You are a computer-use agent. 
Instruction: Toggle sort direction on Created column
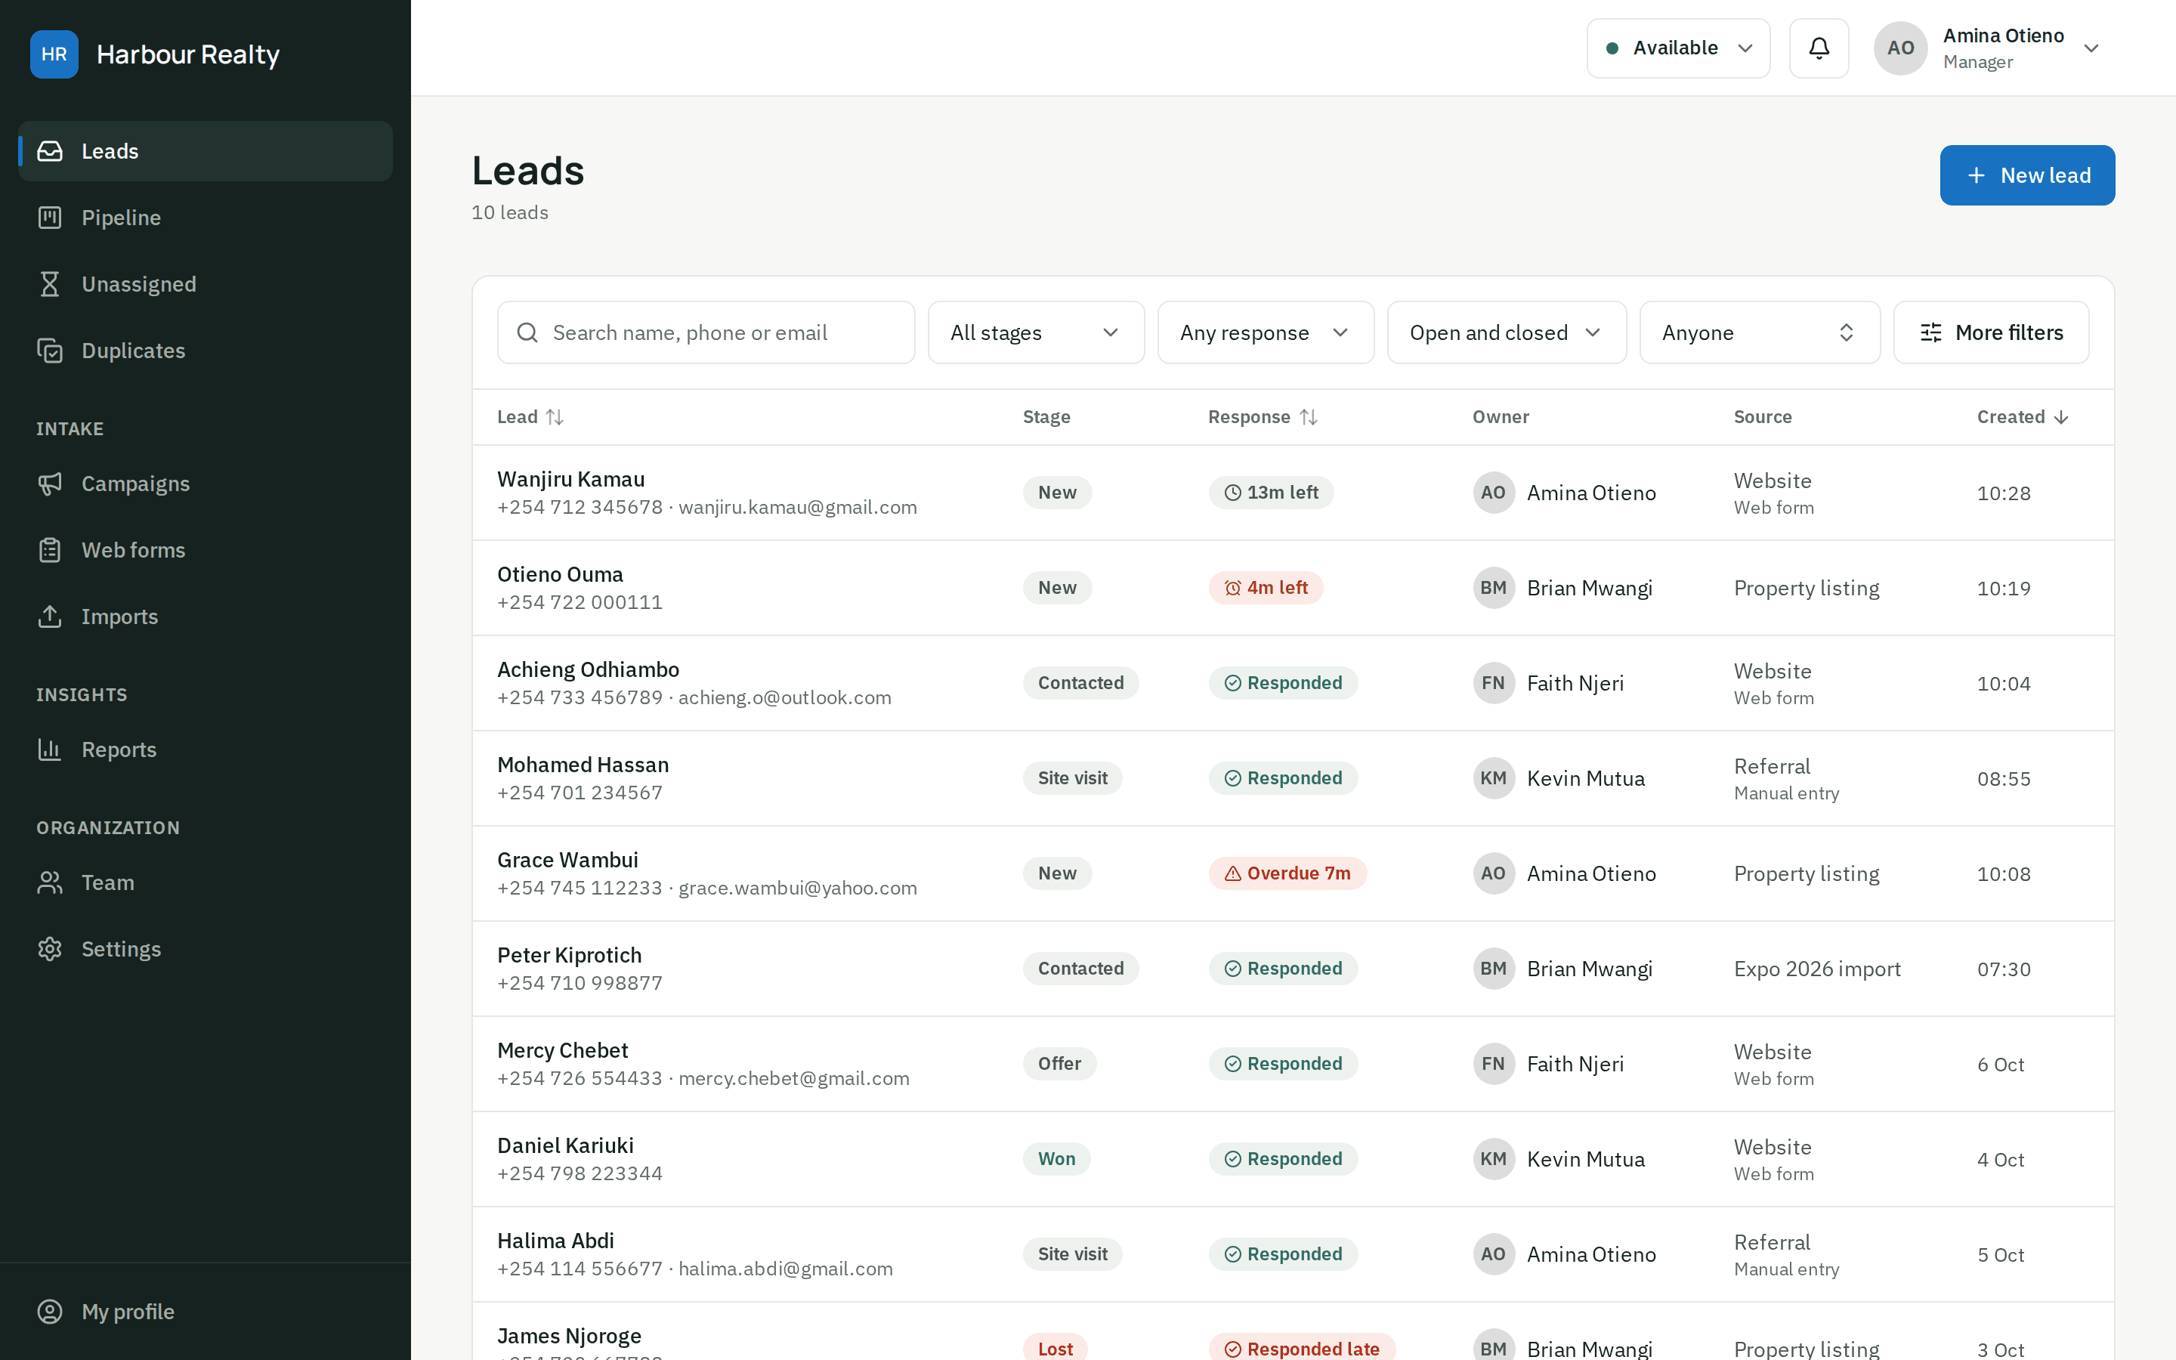point(2023,417)
